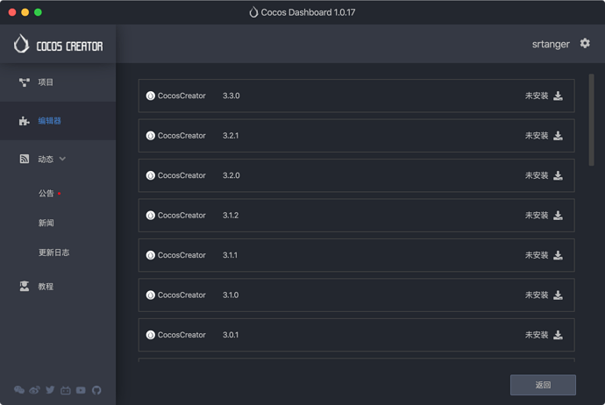Open the YouTube social link

tap(81, 390)
